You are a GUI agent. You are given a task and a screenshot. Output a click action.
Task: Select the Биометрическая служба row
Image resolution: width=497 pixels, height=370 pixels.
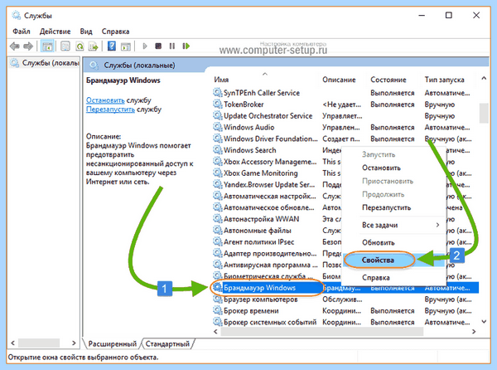277,276
